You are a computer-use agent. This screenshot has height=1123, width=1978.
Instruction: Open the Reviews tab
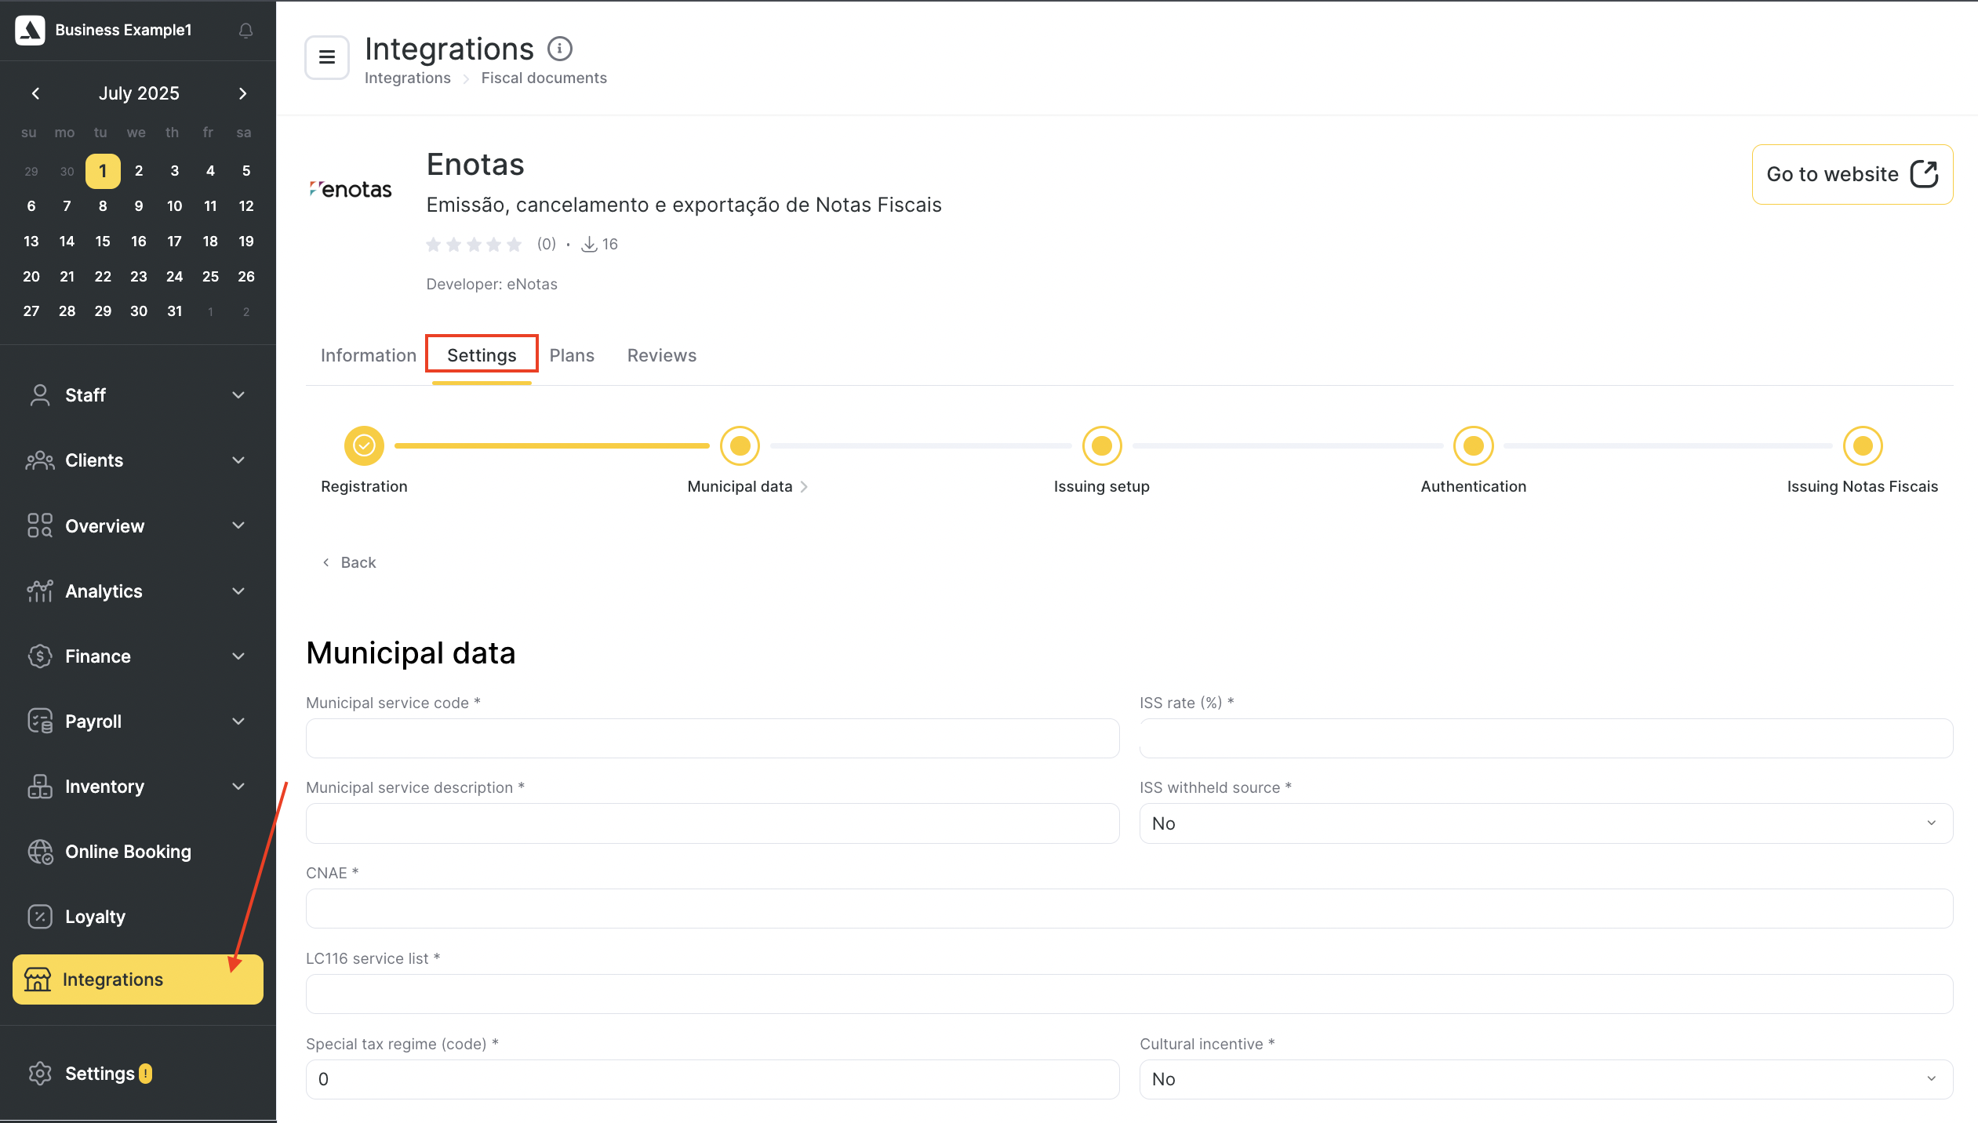click(662, 355)
